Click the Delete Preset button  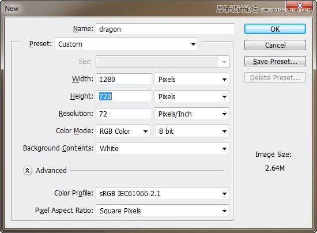tap(275, 77)
